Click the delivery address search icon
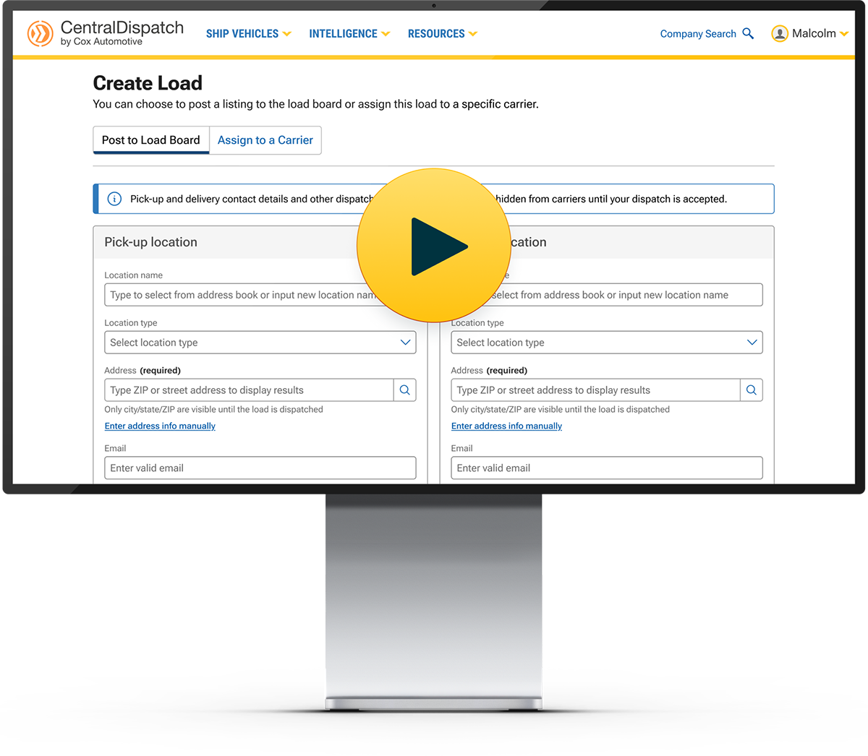868x756 pixels. pyautogui.click(x=751, y=390)
